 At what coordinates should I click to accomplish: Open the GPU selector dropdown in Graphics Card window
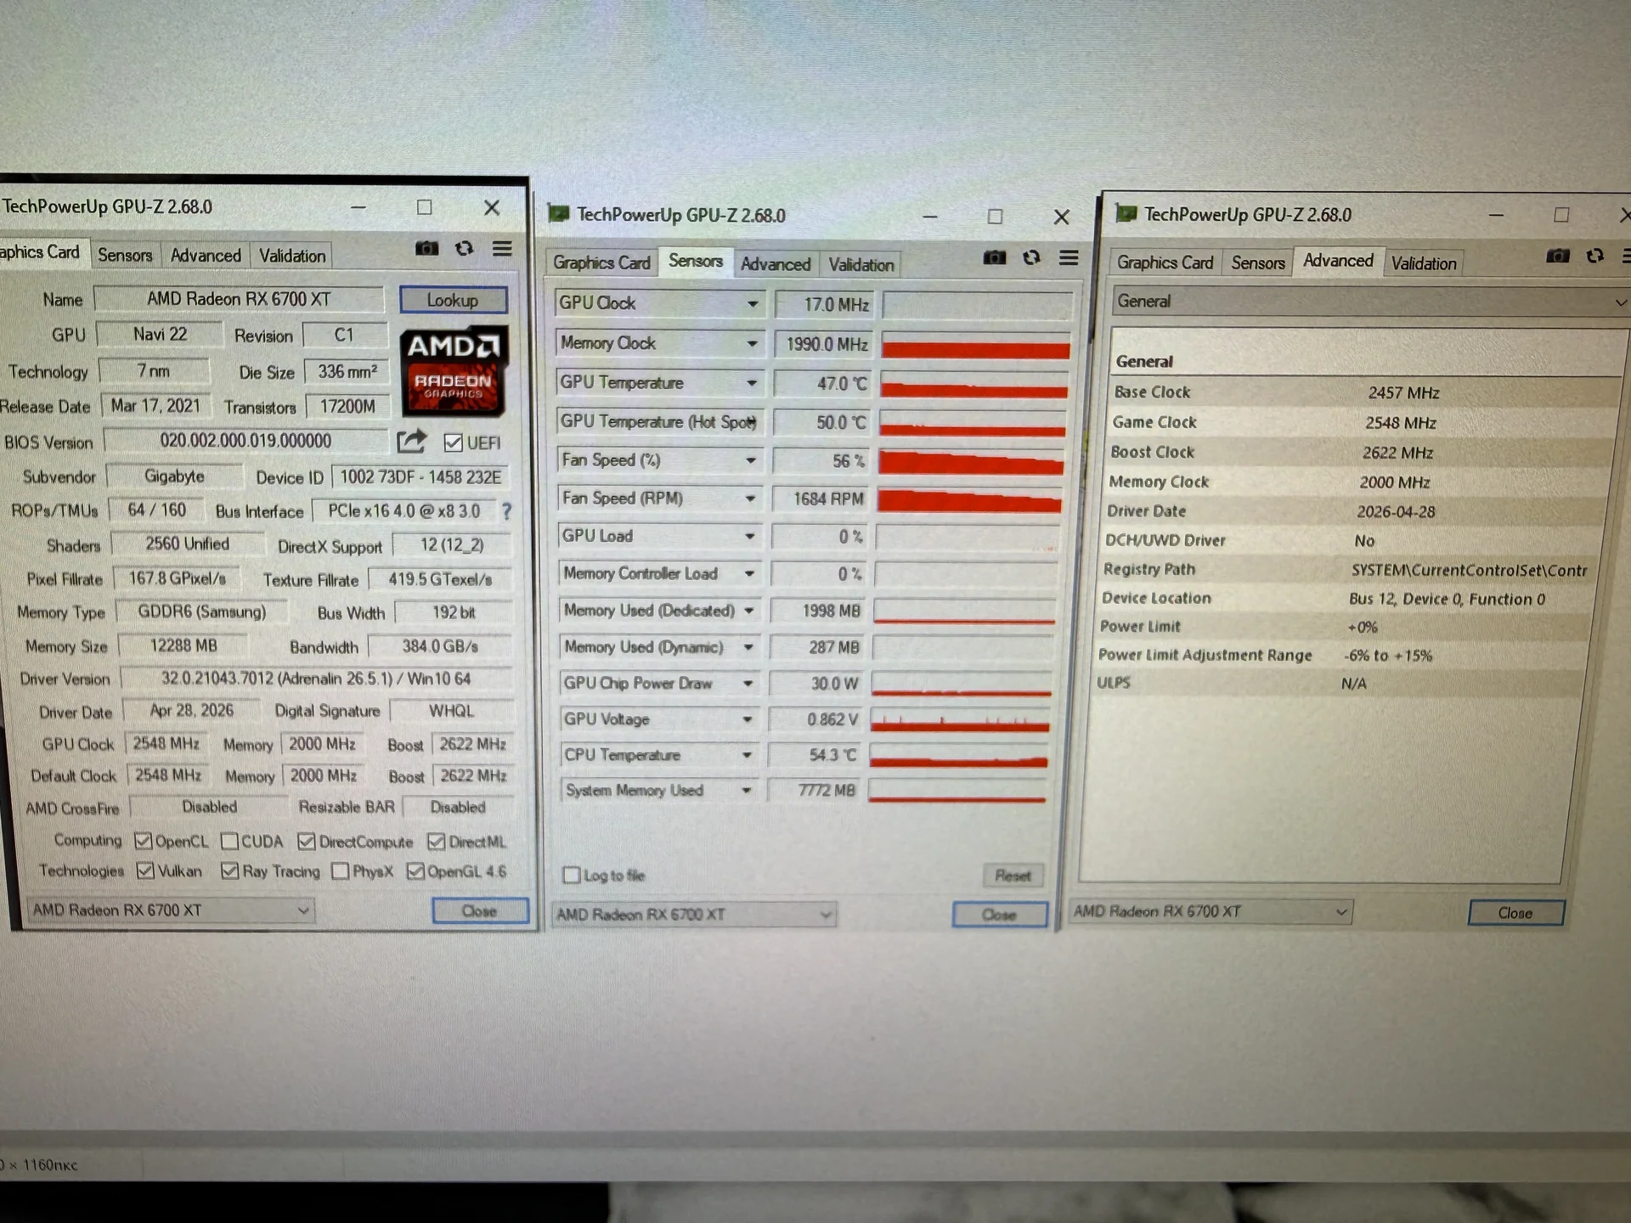[x=171, y=910]
